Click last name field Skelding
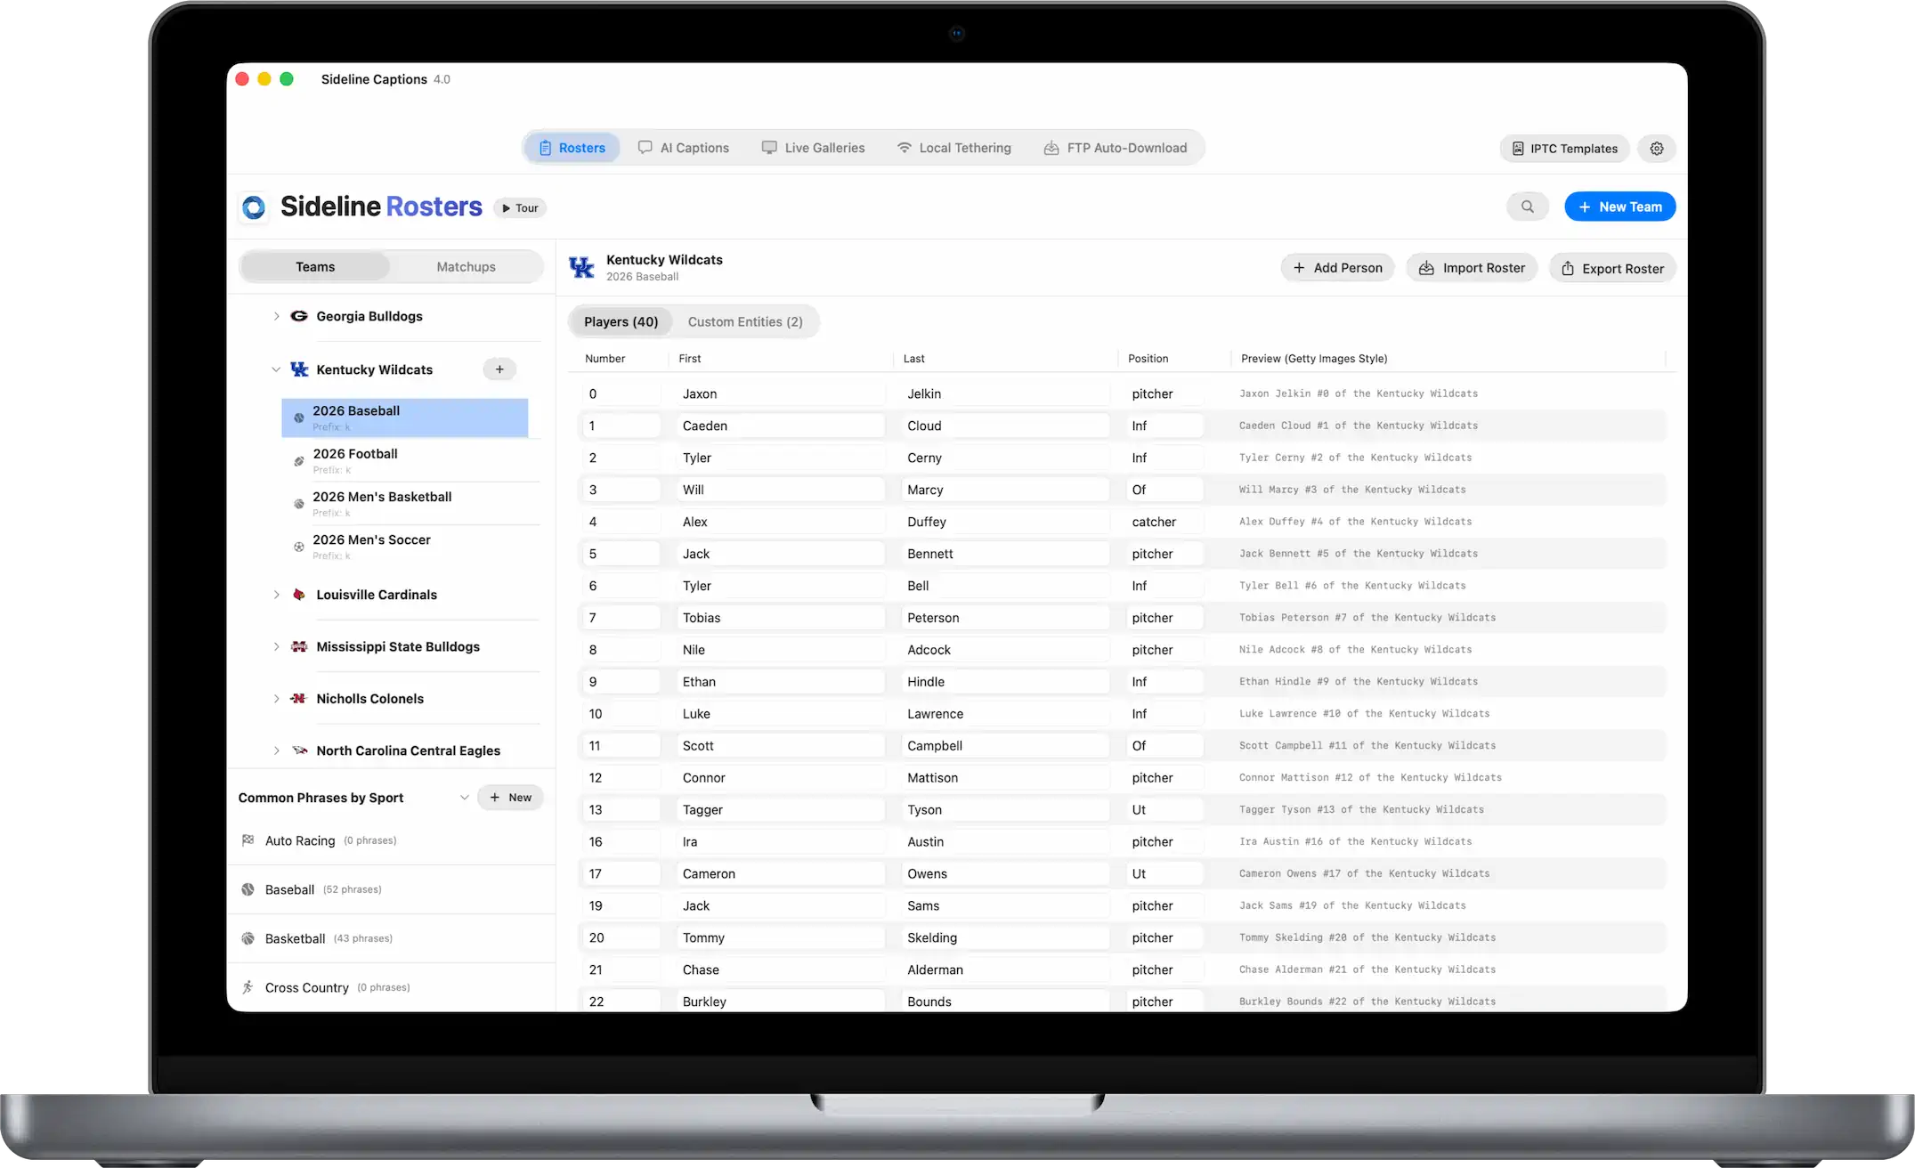This screenshot has width=1915, height=1168. (x=1005, y=937)
